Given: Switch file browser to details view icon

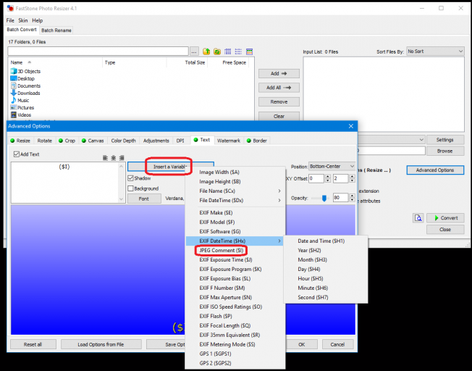Looking at the screenshot, I should pyautogui.click(x=228, y=51).
